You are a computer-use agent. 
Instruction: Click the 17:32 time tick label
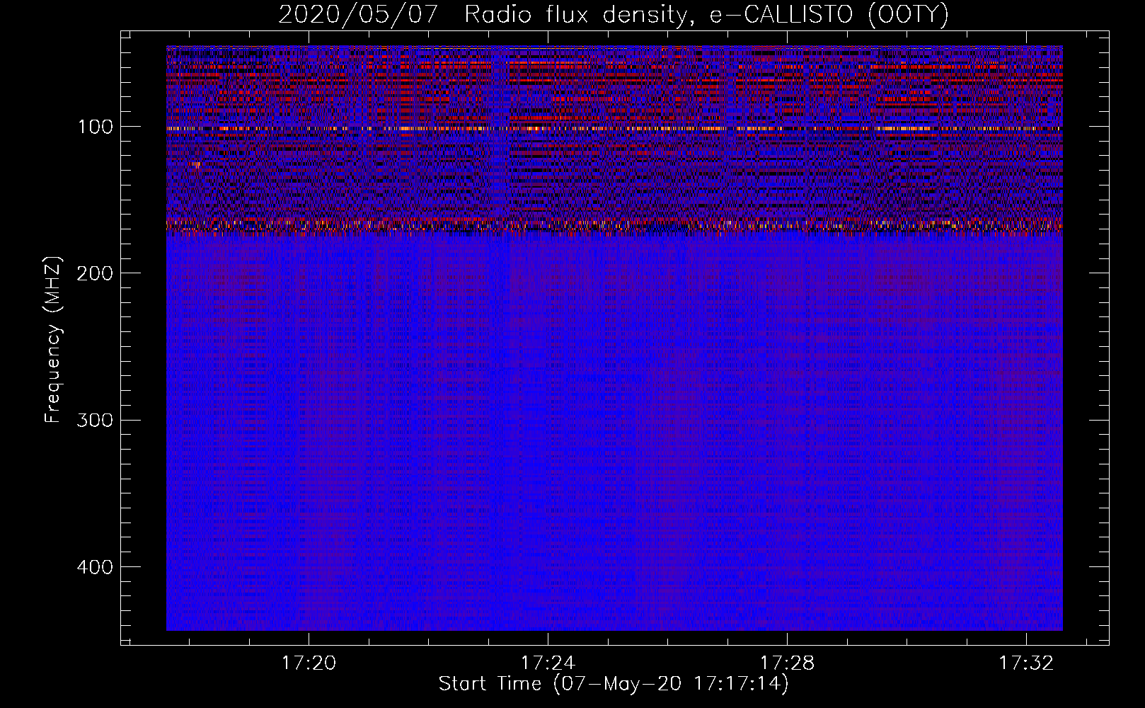[1026, 663]
